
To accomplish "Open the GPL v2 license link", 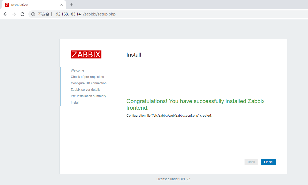I will coord(185,179).
